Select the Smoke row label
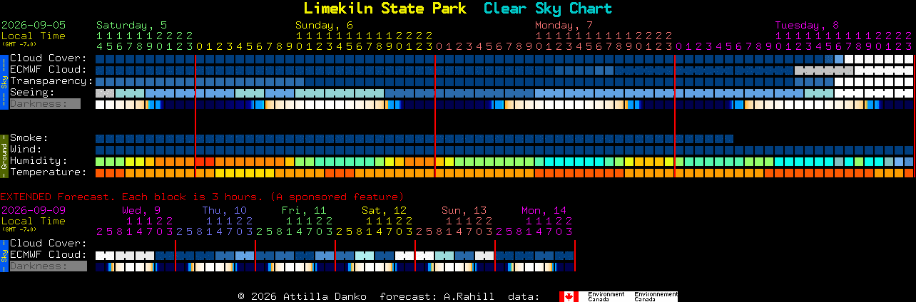 (29, 138)
